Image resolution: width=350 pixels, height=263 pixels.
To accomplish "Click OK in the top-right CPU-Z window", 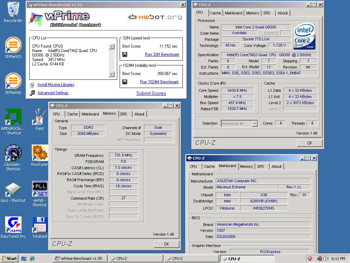I will click(310, 143).
